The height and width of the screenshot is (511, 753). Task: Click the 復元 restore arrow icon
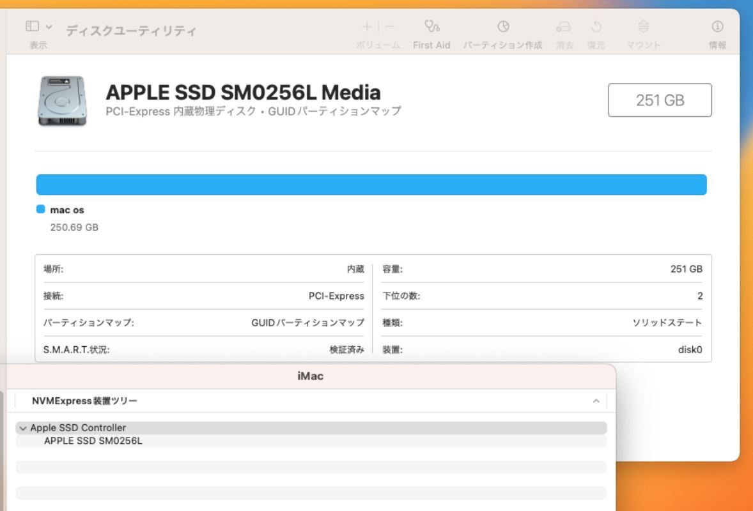point(596,26)
